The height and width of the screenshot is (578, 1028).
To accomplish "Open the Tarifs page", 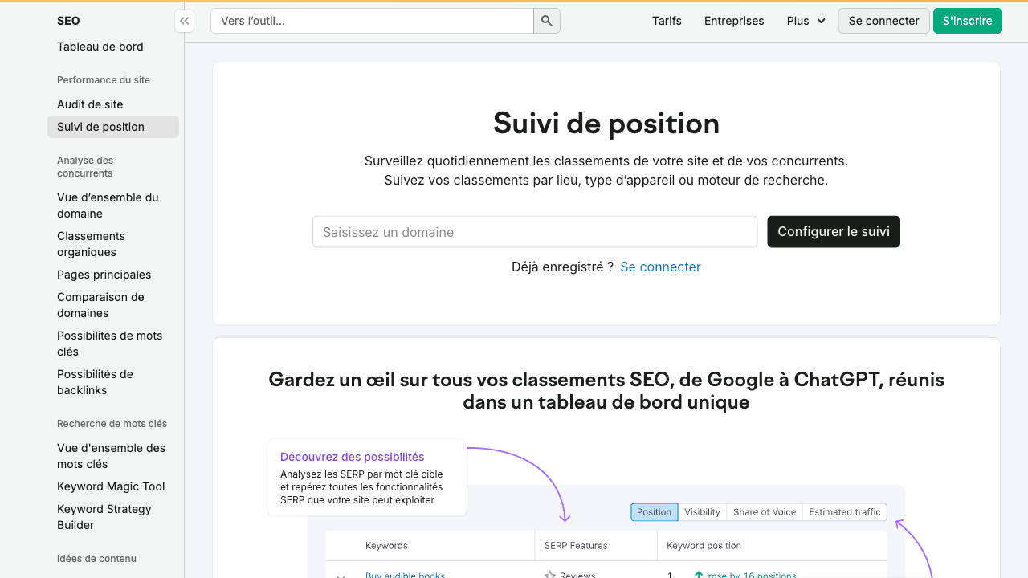I will pos(667,21).
